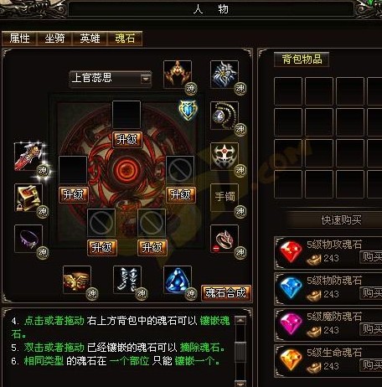The image size is (382, 387).
Task: Select the blue triangular gem slot
Action: coord(178,280)
